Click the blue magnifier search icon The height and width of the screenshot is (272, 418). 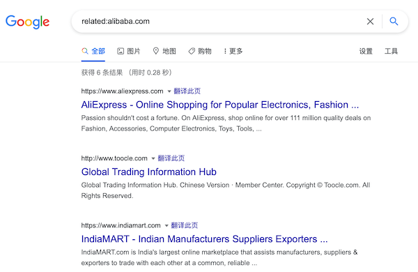tap(394, 21)
